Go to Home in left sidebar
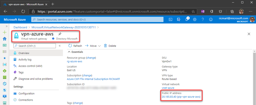Image resolution: width=256 pixels, height=105 pixels. pyautogui.click(x=5, y=39)
